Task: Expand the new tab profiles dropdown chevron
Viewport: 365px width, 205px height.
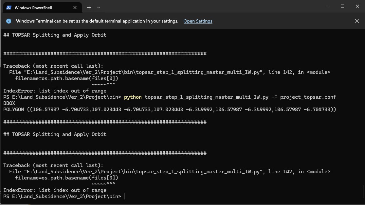Action: coord(99,8)
